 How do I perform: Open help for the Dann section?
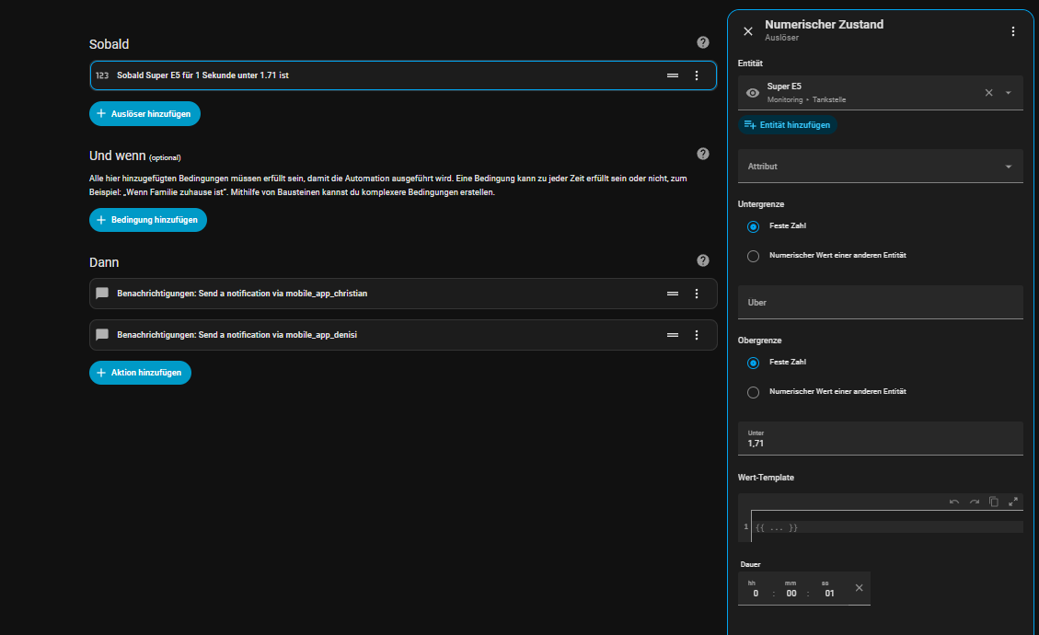tap(703, 260)
